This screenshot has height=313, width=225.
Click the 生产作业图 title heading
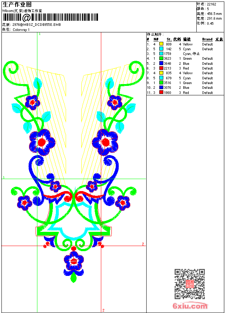tap(17, 4)
